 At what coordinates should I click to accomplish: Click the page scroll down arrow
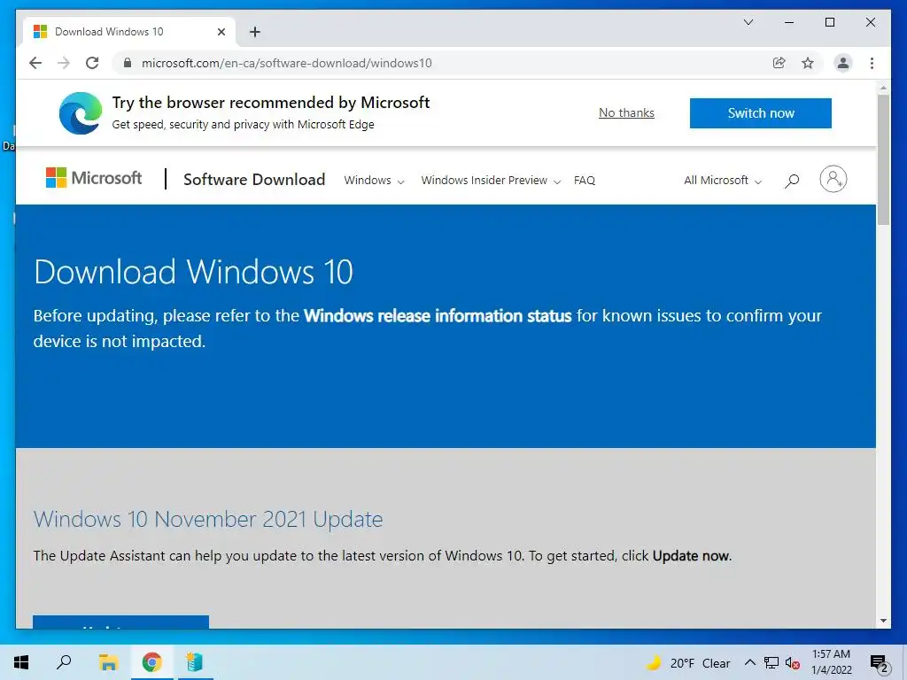tap(883, 621)
